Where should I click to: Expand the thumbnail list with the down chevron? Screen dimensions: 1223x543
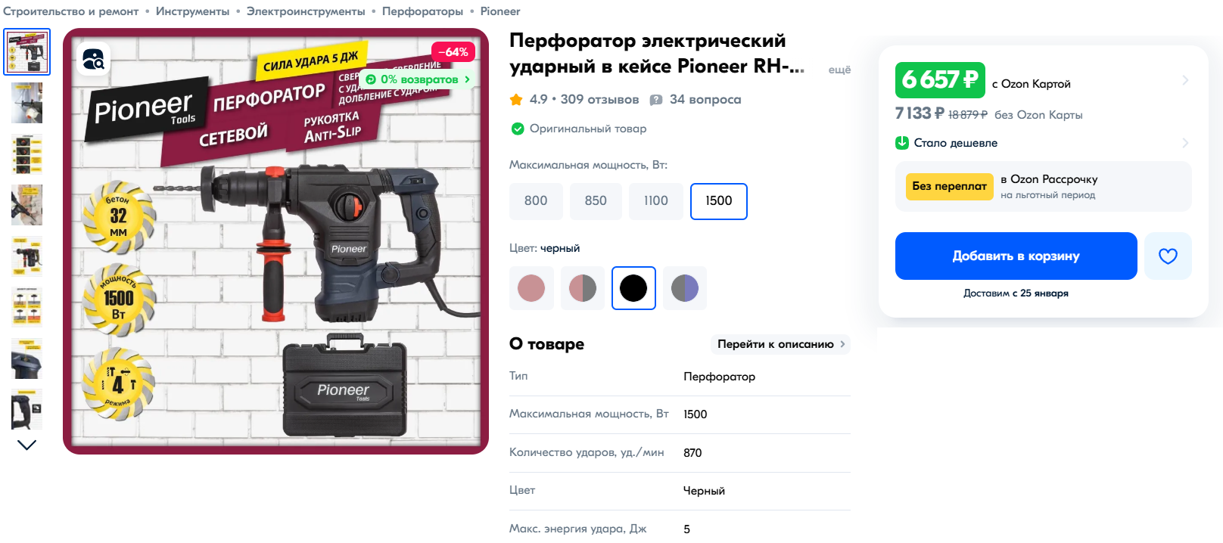click(x=26, y=445)
